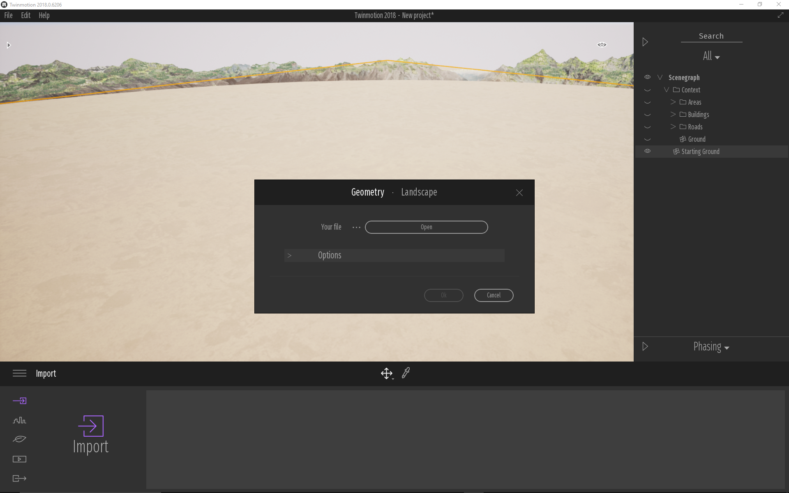The width and height of the screenshot is (789, 493).
Task: Toggle visibility of Starting Ground
Action: [647, 151]
